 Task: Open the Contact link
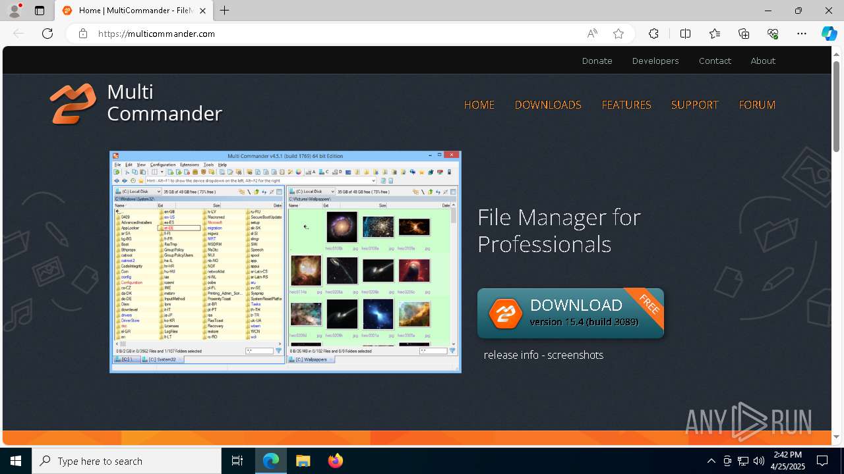[715, 61]
